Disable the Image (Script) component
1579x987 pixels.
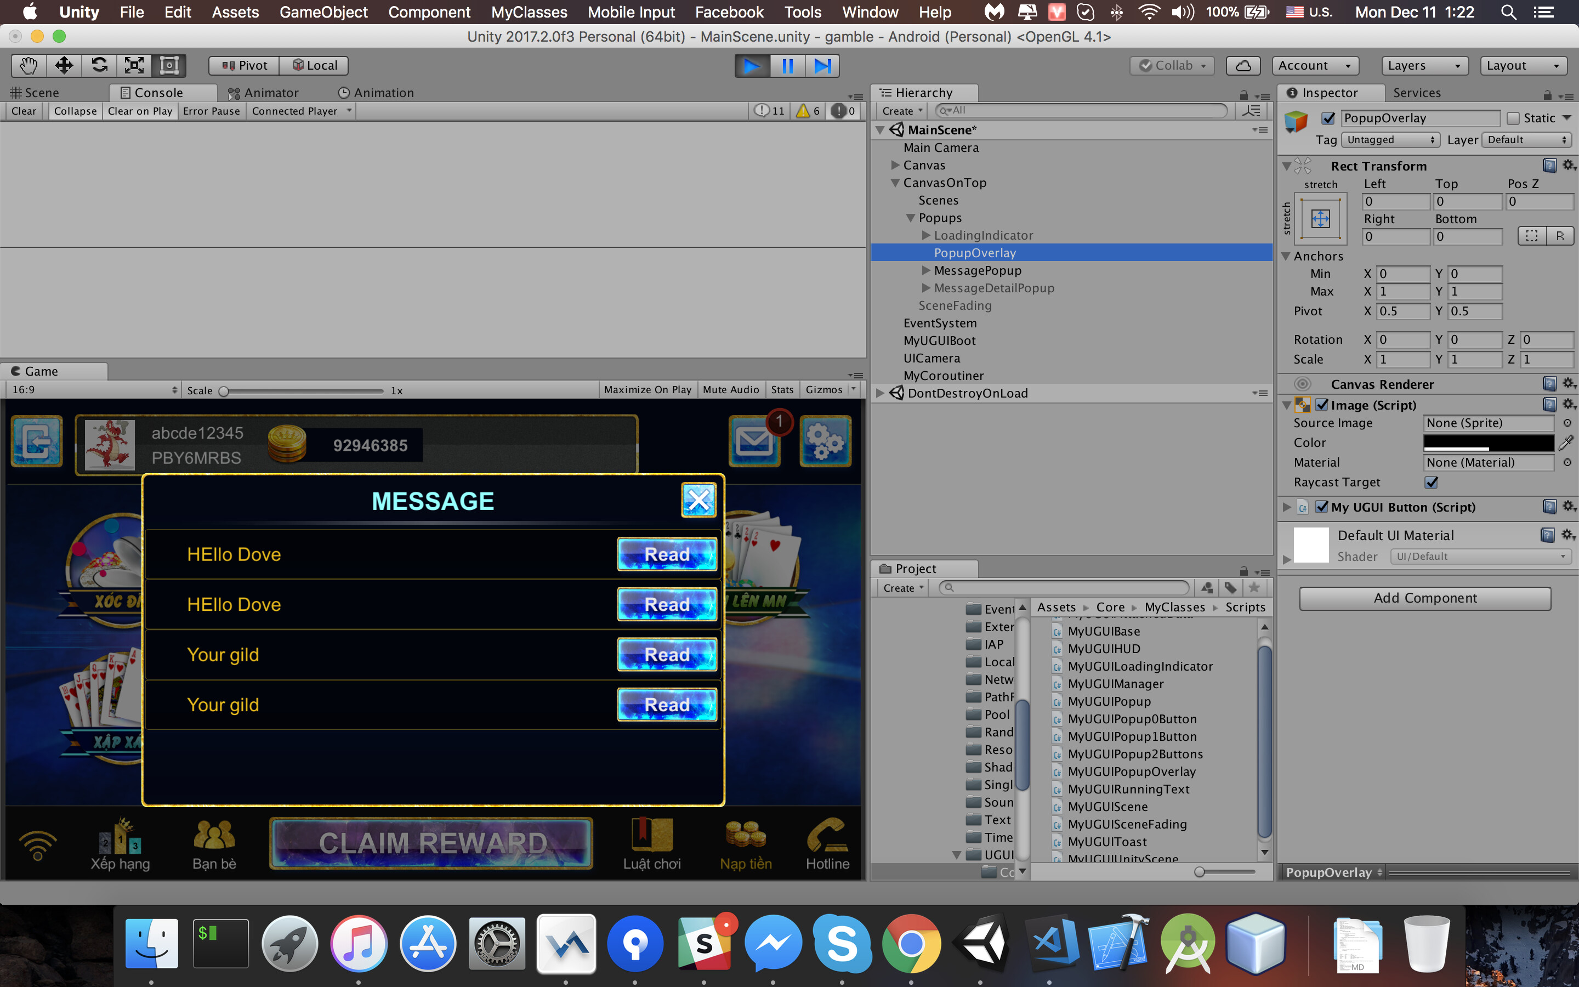click(x=1322, y=405)
